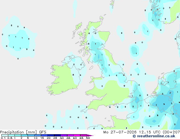Image resolution: width=180 pixels, height=139 pixels.
Task: Click the 0.5–1 mm legend color swatch
Action: point(11,135)
